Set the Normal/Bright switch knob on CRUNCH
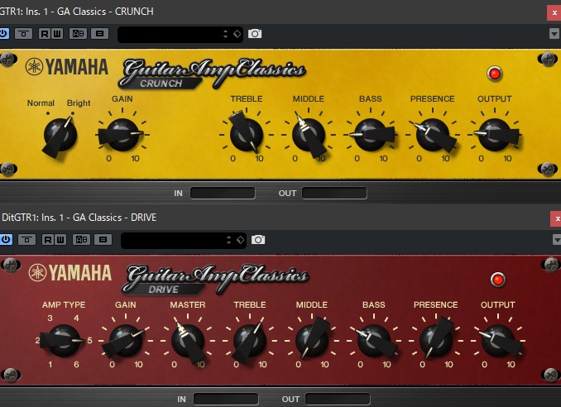This screenshot has height=407, width=561. (x=60, y=136)
